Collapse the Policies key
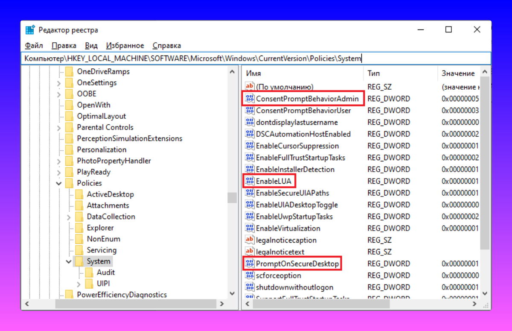Image resolution: width=512 pixels, height=331 pixels. point(59,183)
